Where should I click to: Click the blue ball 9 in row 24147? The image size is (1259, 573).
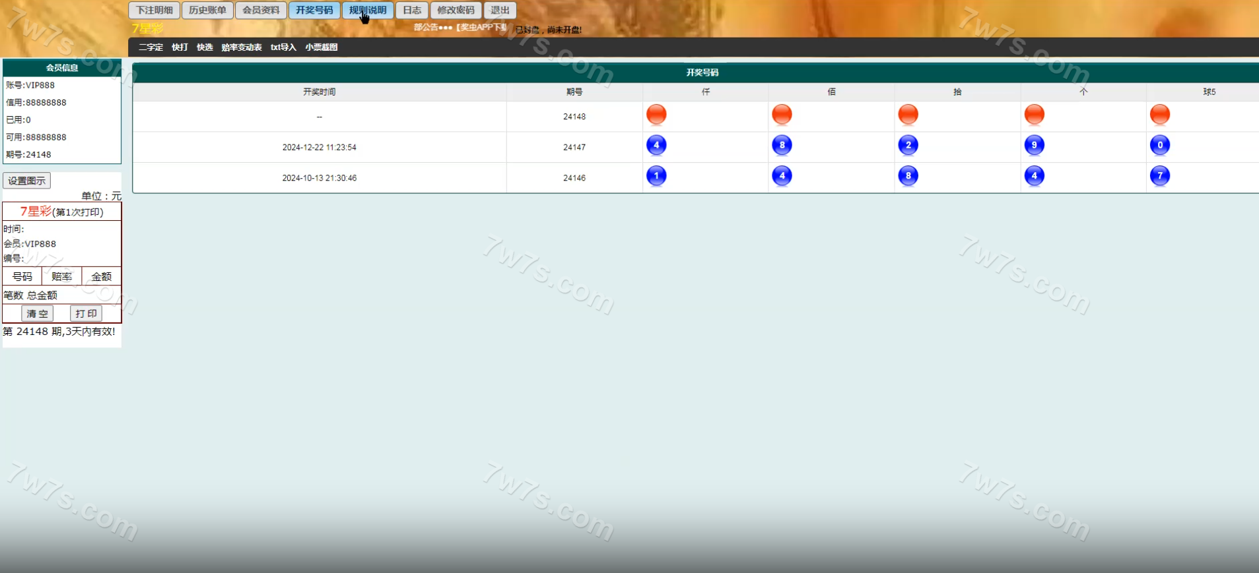tap(1034, 145)
